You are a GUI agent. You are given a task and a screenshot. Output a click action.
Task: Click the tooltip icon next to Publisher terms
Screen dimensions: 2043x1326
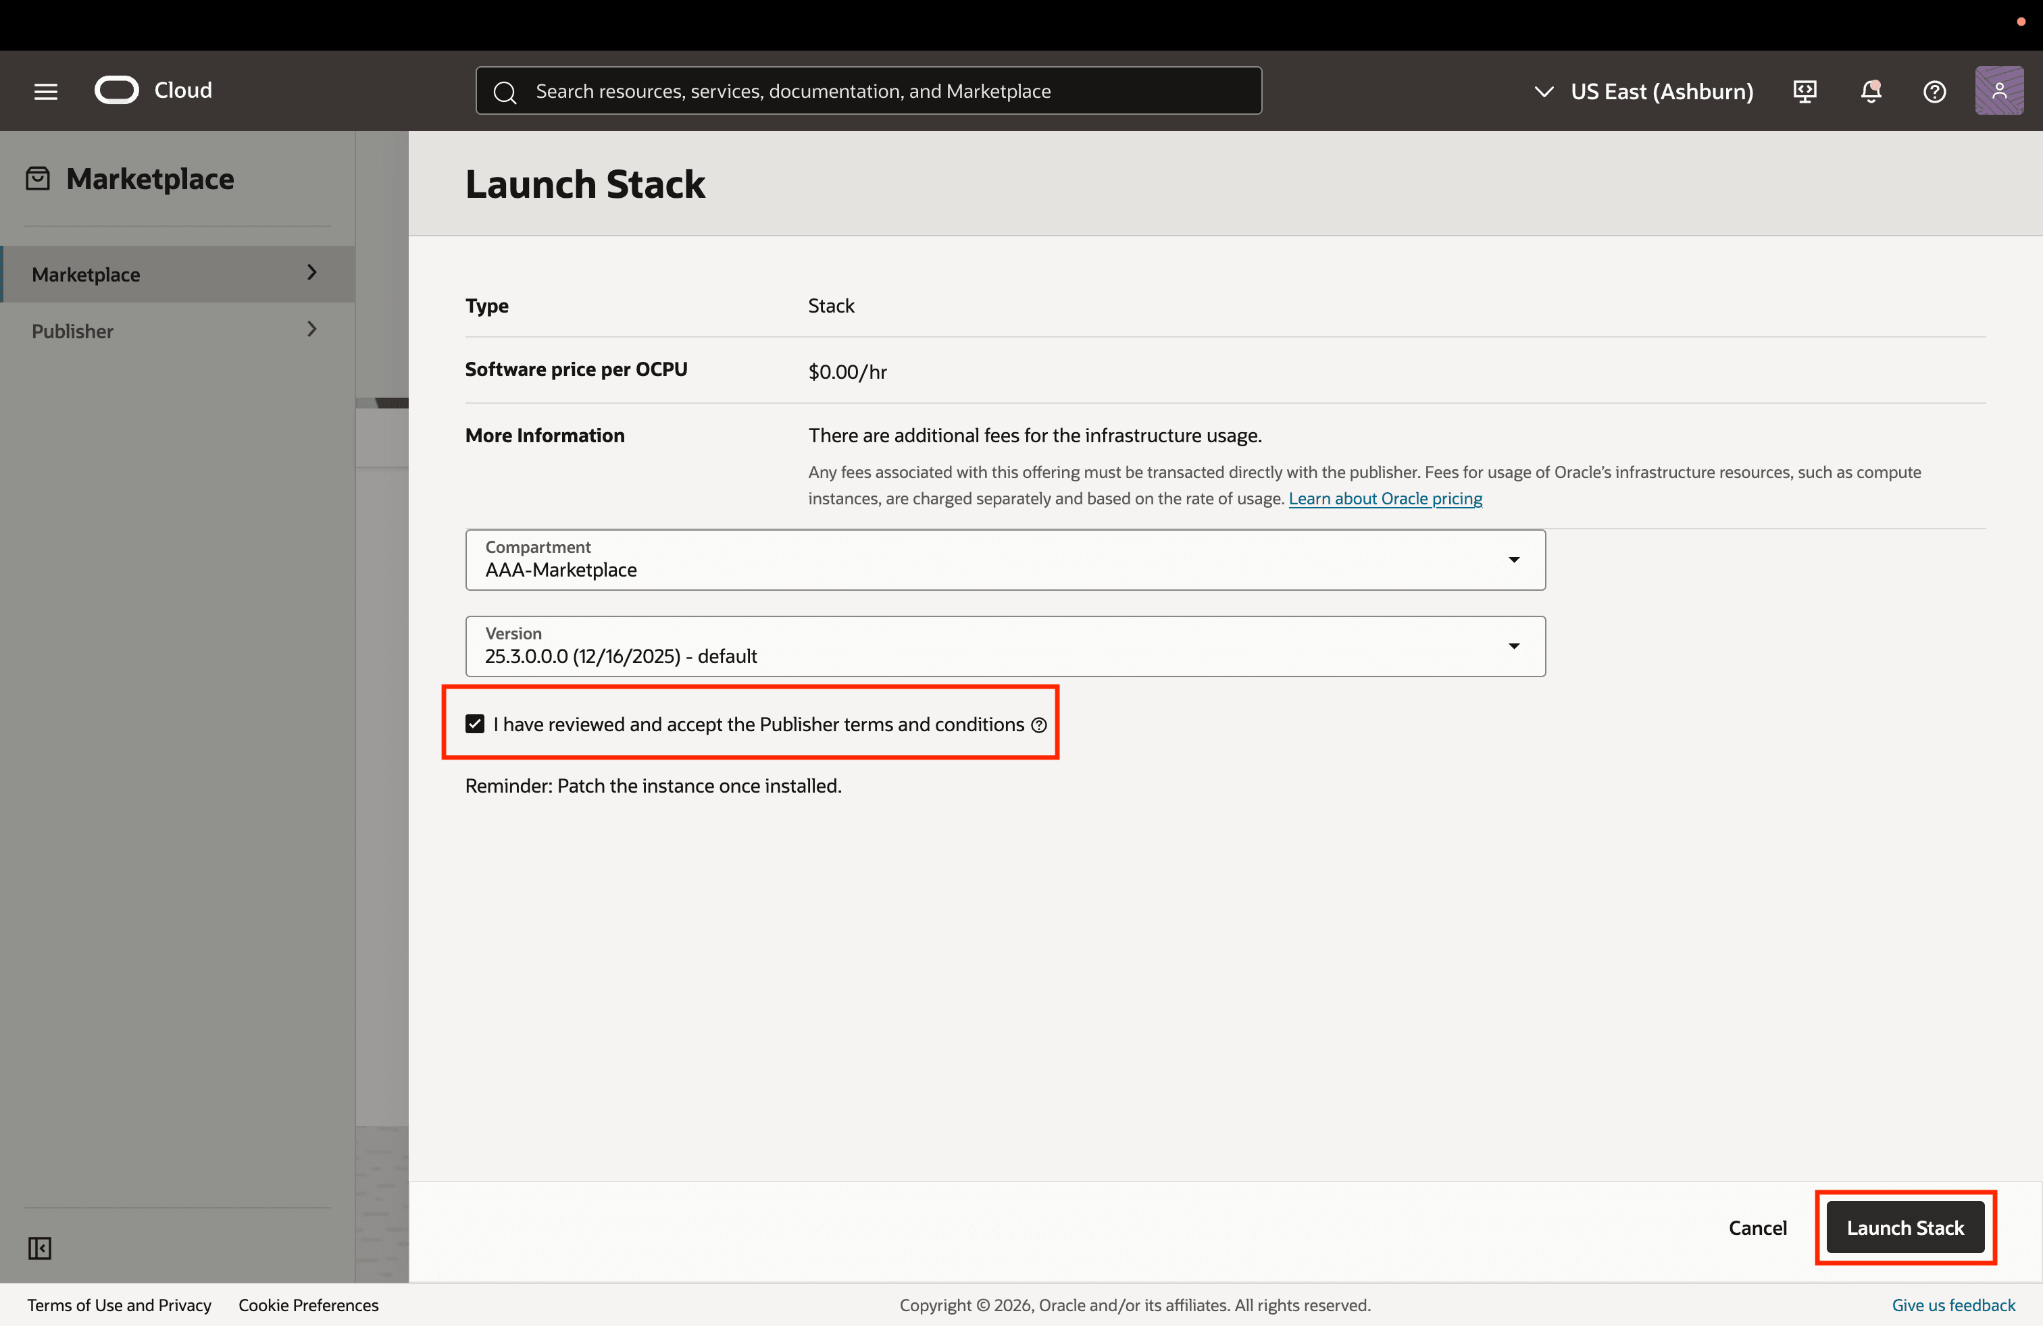[x=1038, y=724]
